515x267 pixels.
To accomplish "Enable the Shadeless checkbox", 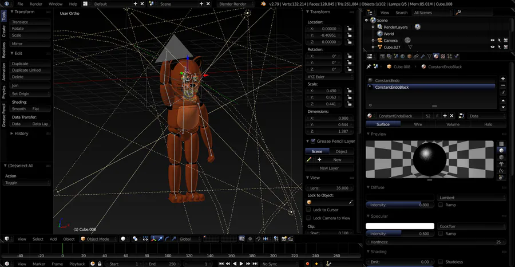I will (x=441, y=262).
